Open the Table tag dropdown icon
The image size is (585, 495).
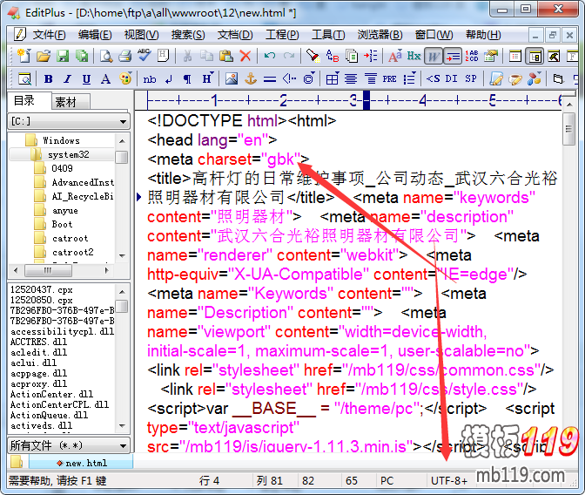click(332, 78)
